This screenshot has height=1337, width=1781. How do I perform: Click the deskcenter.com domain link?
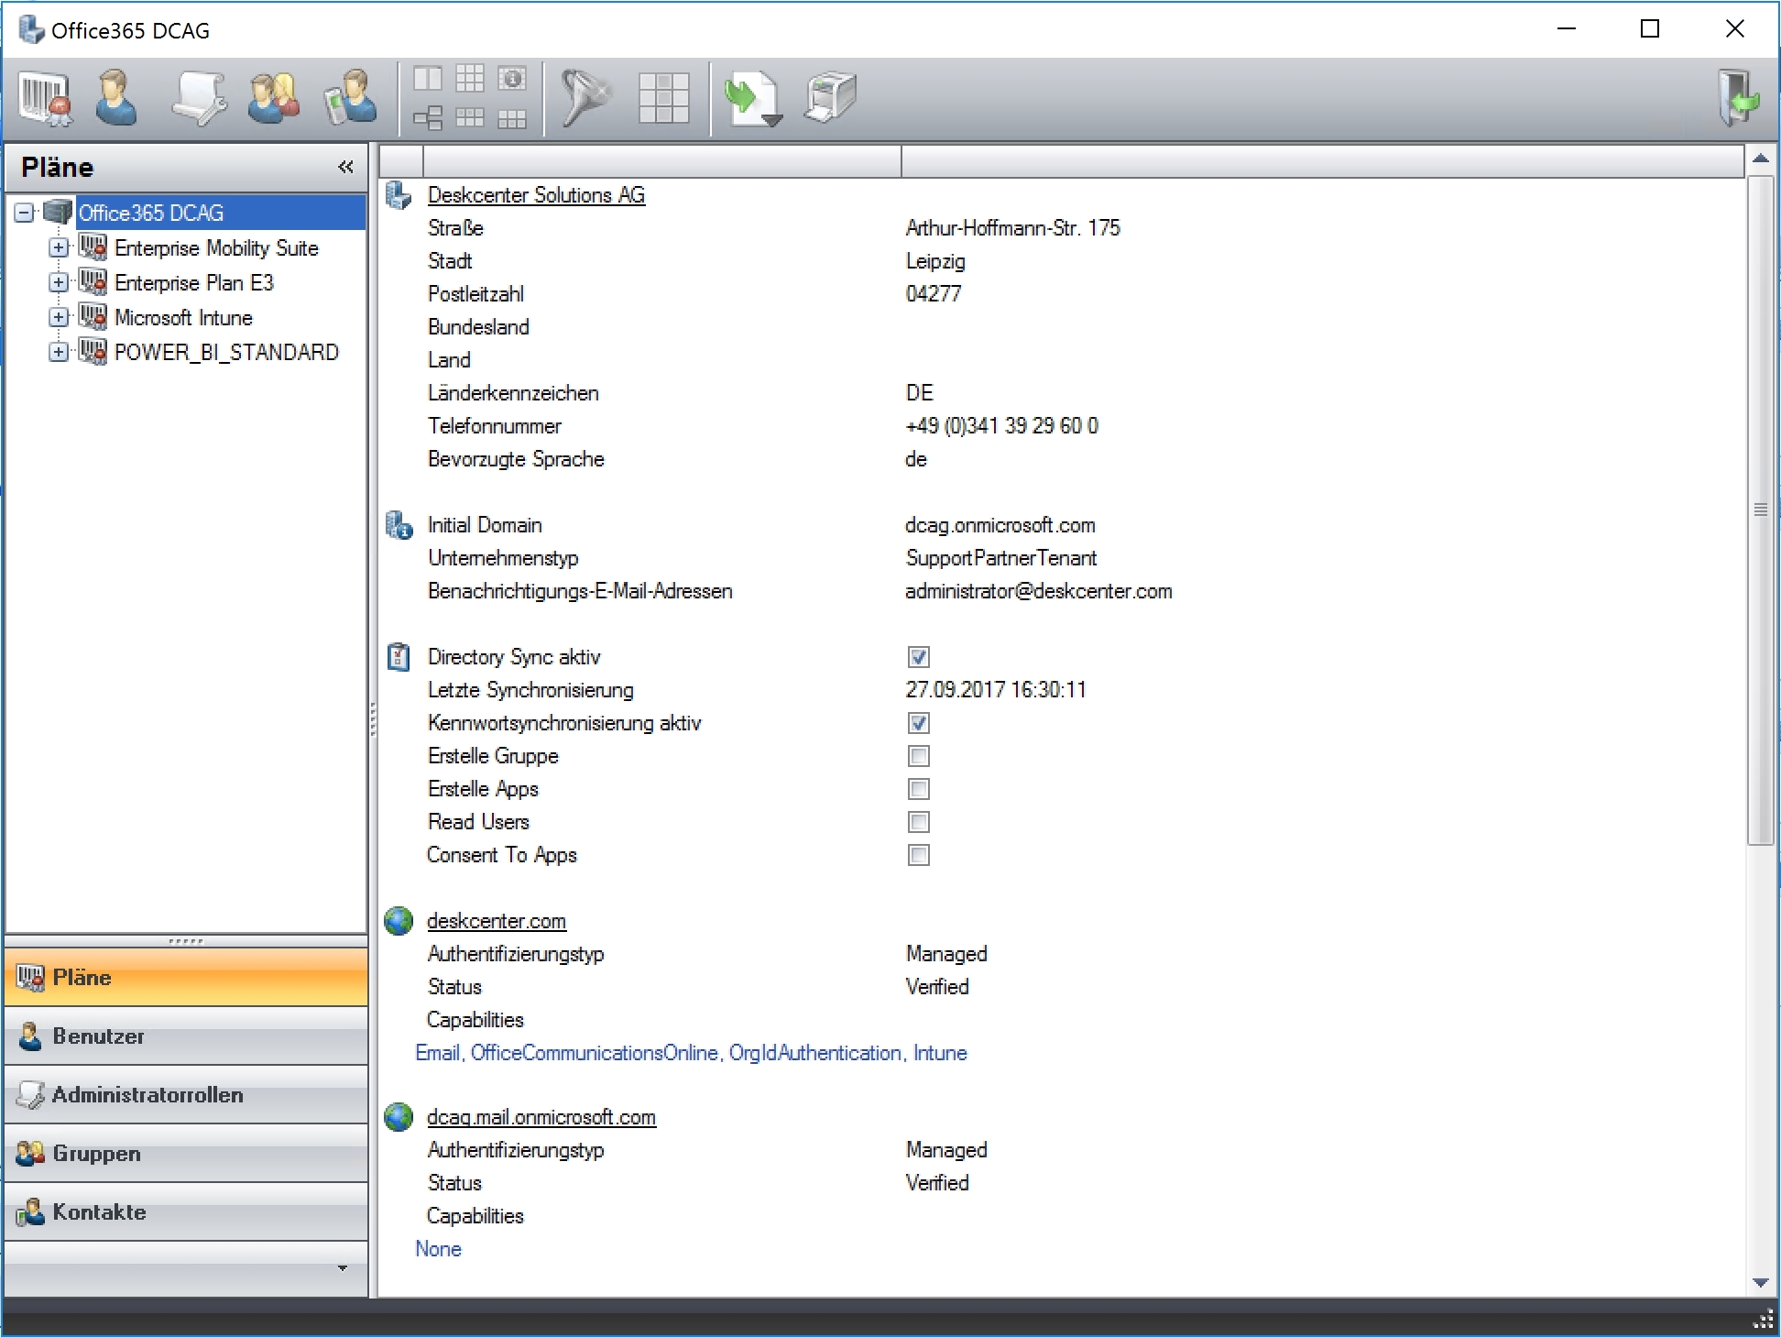pyautogui.click(x=496, y=921)
